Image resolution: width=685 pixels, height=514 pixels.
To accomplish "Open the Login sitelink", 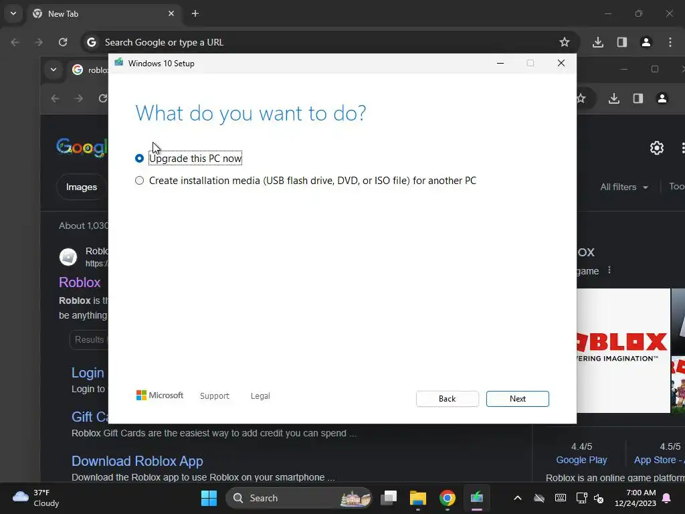I will point(88,373).
